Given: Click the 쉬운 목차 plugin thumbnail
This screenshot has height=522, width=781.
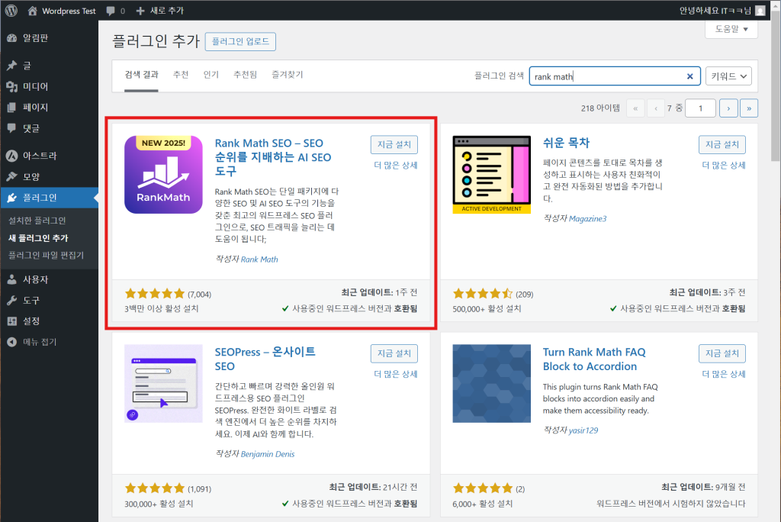Looking at the screenshot, I should pos(491,175).
